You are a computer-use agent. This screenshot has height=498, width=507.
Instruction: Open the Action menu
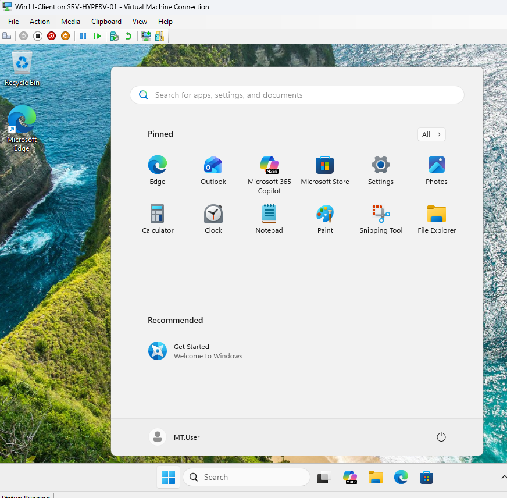[x=40, y=22]
